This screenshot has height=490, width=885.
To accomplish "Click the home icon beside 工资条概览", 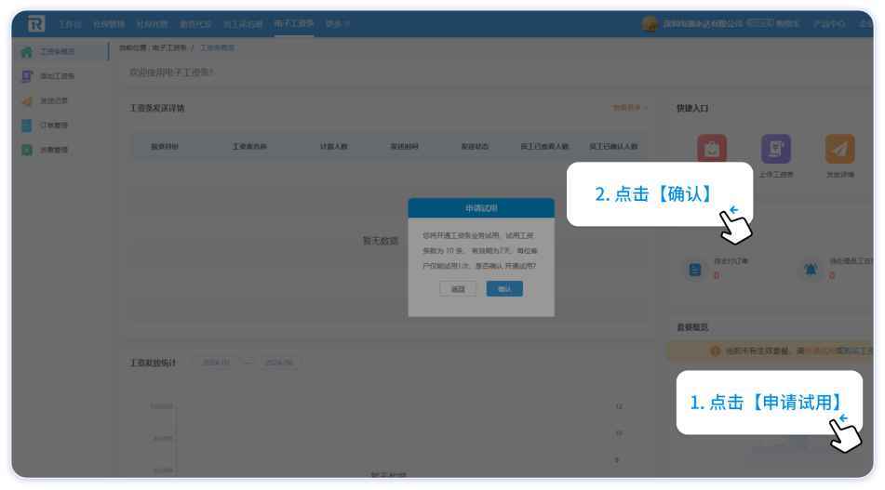I will click(x=27, y=52).
